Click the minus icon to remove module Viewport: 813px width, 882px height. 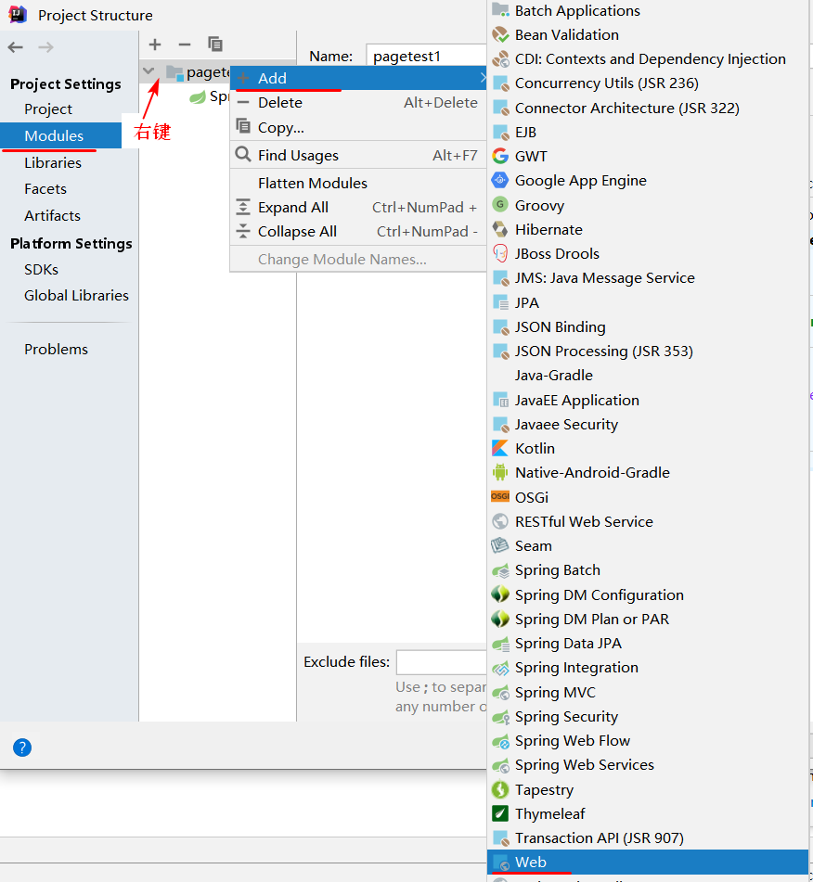click(184, 44)
